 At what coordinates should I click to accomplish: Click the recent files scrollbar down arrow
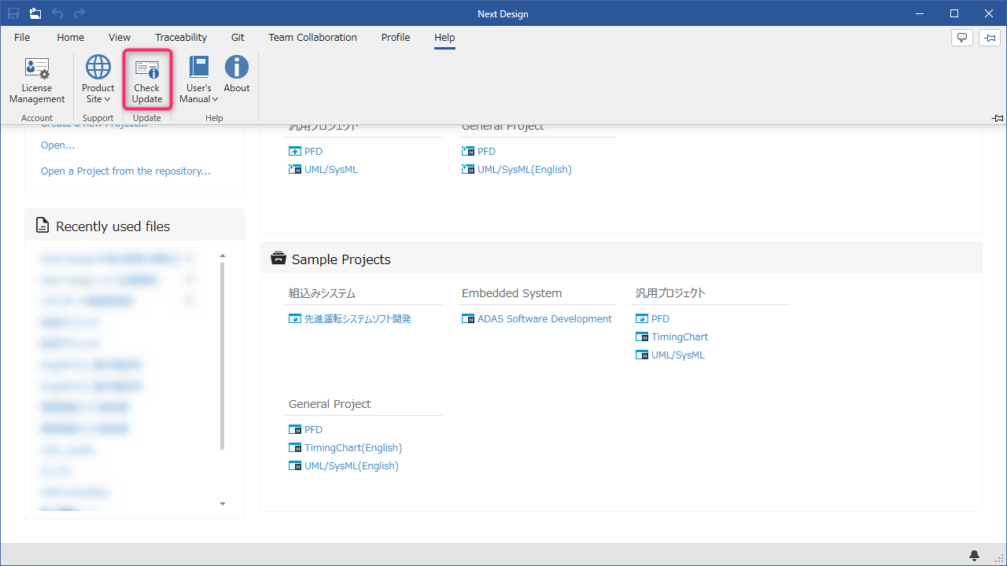pyautogui.click(x=223, y=504)
